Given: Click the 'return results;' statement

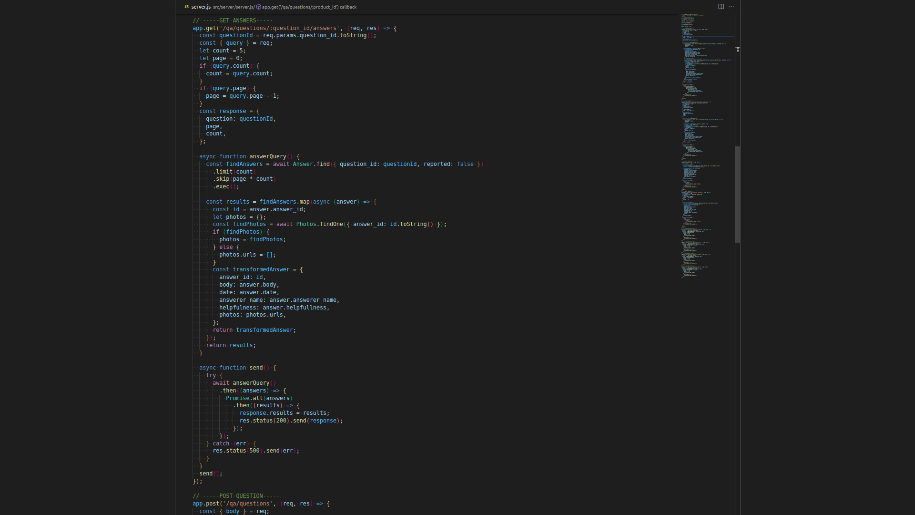Looking at the screenshot, I should coord(231,345).
